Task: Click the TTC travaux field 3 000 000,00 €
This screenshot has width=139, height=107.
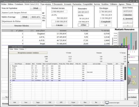Action: pos(59,22)
